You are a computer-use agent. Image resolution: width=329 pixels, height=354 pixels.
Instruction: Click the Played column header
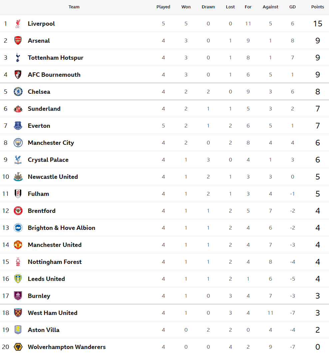(x=163, y=7)
